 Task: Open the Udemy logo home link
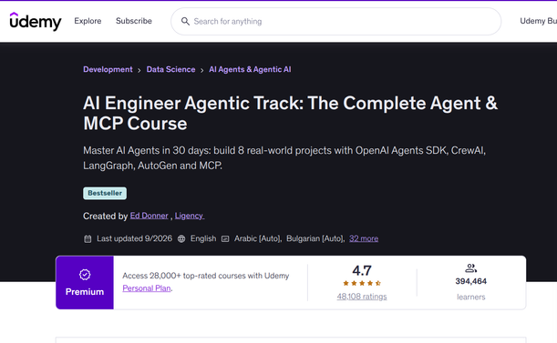click(x=36, y=21)
